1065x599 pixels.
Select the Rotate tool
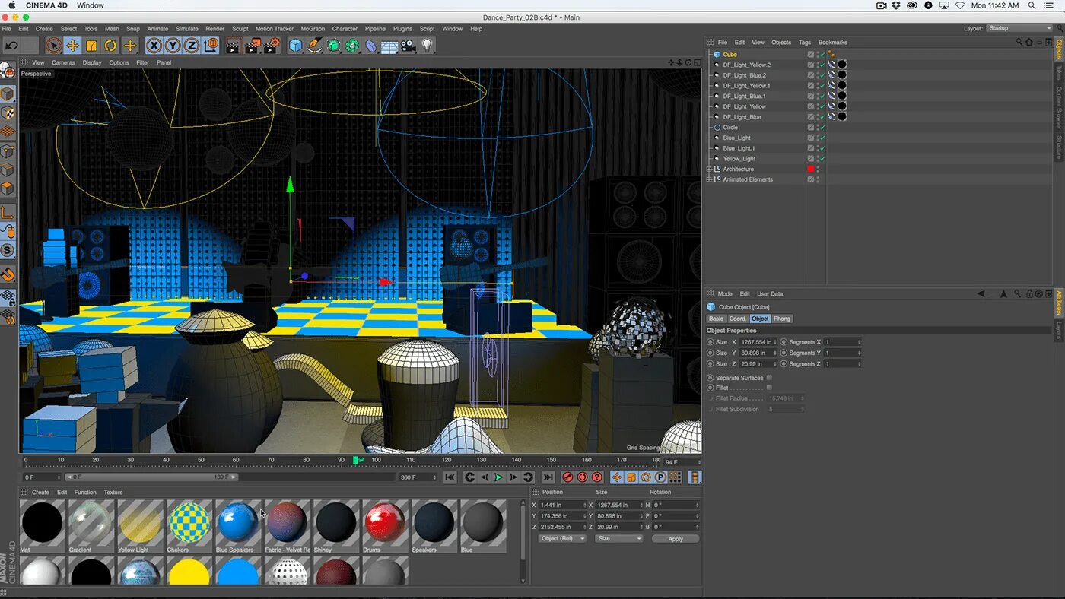pos(110,46)
